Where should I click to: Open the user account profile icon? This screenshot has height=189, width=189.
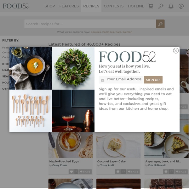tap(181, 6)
